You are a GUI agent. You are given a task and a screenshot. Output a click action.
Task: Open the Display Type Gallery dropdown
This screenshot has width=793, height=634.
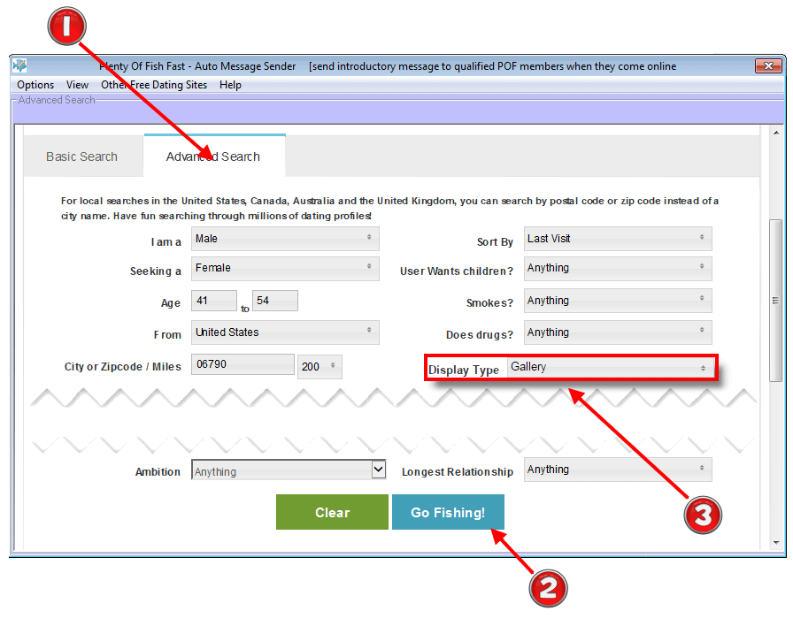611,367
